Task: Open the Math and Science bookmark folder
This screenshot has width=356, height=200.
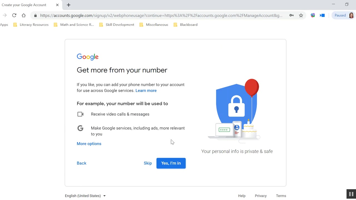Action: 74,25
